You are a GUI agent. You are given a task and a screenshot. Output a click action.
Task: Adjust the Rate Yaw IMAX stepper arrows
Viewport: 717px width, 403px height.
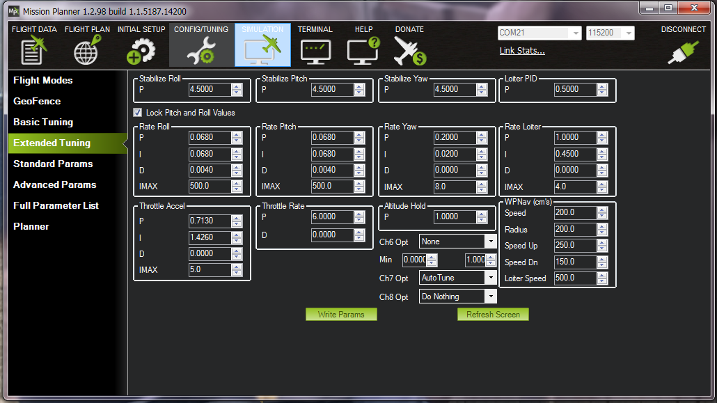[482, 187]
